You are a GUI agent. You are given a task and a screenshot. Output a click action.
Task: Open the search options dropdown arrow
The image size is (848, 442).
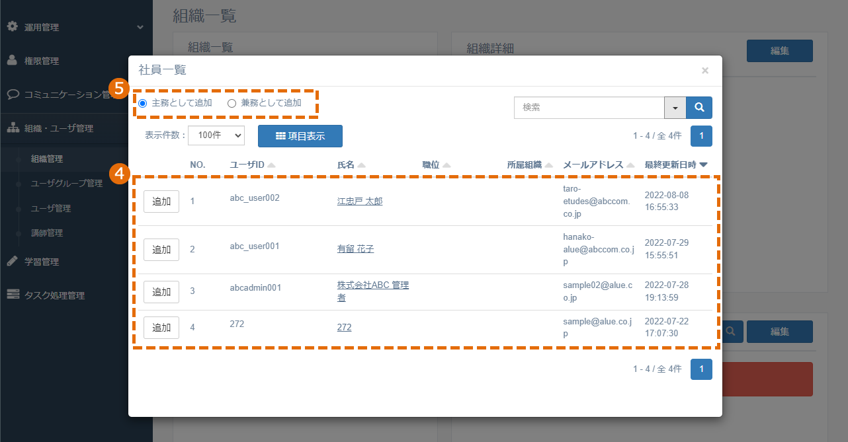[x=675, y=107]
